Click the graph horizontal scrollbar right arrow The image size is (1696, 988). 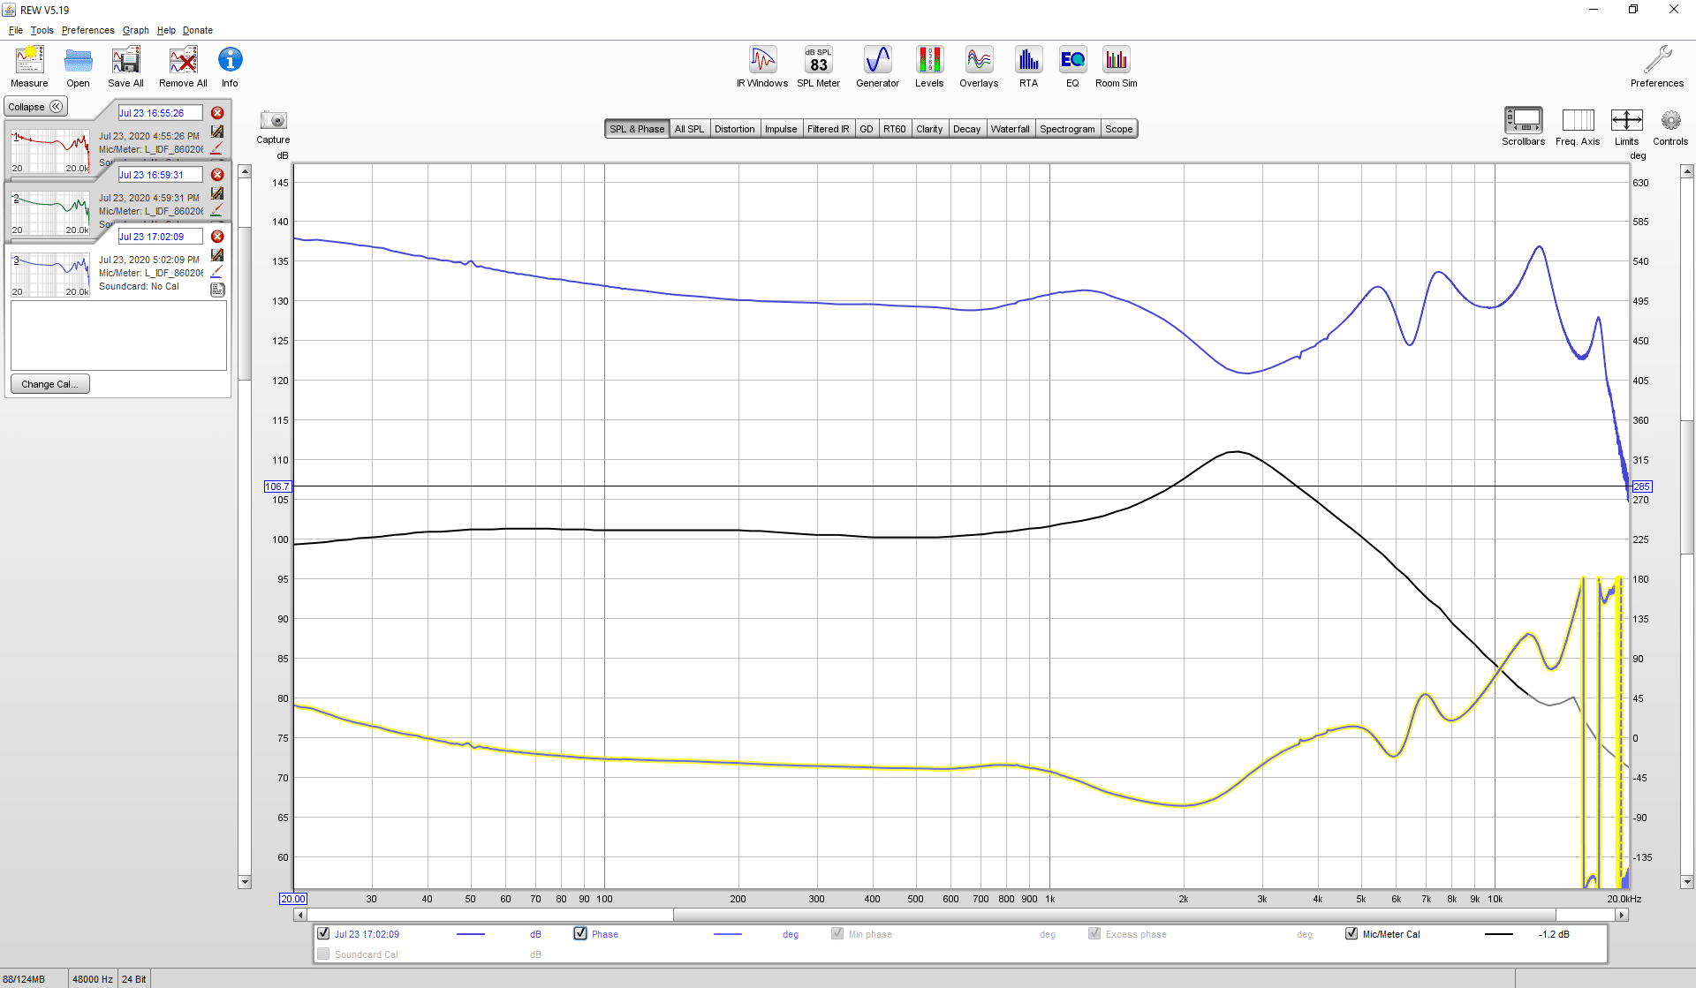pyautogui.click(x=1622, y=916)
